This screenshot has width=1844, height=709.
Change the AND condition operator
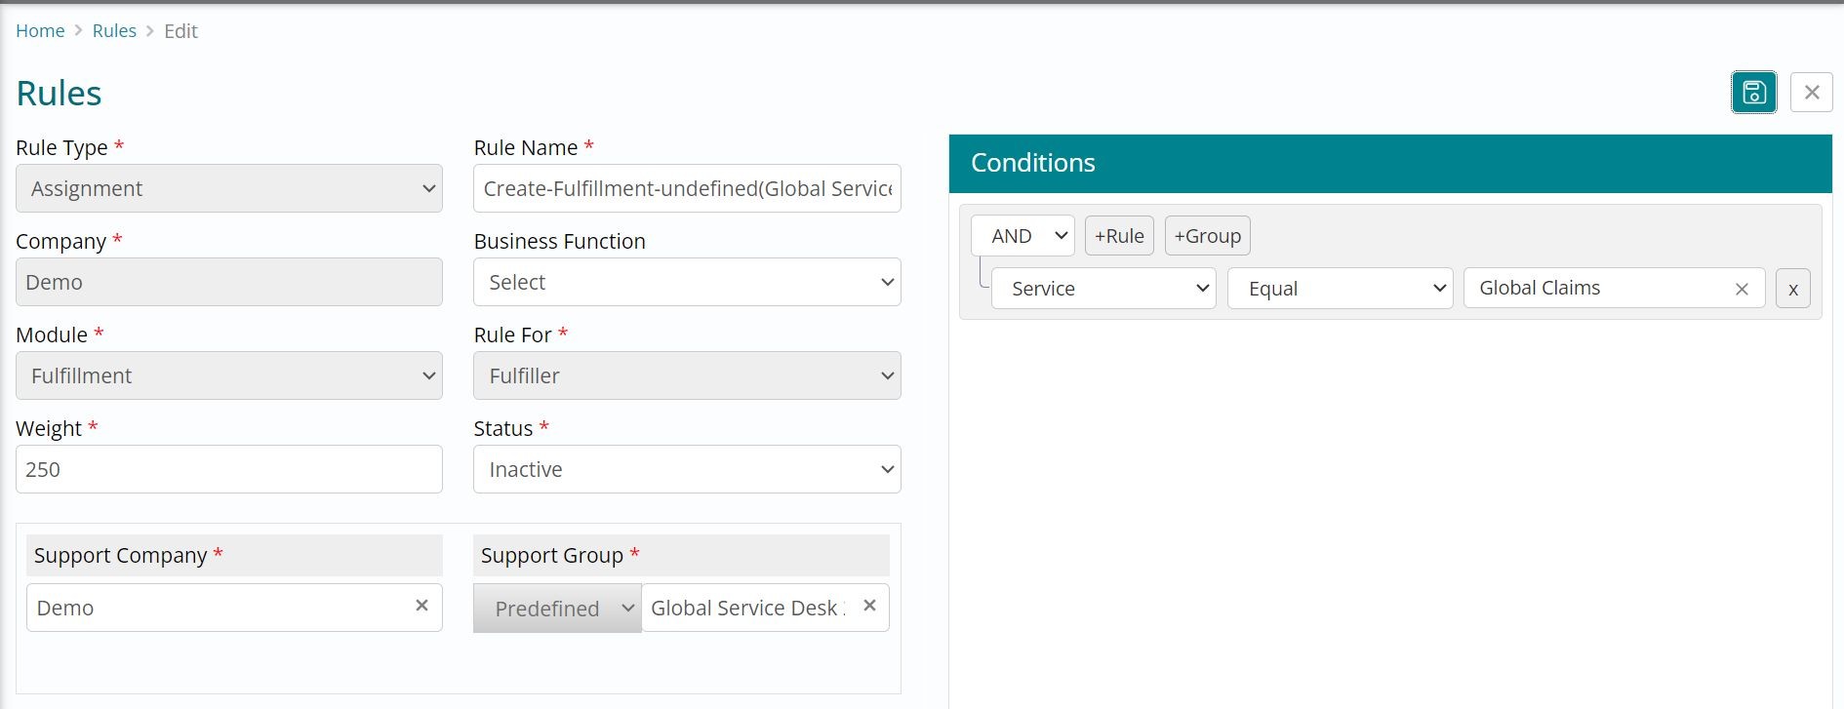click(1022, 236)
